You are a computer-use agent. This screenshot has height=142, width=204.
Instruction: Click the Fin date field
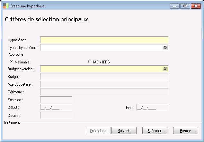coord(152,108)
